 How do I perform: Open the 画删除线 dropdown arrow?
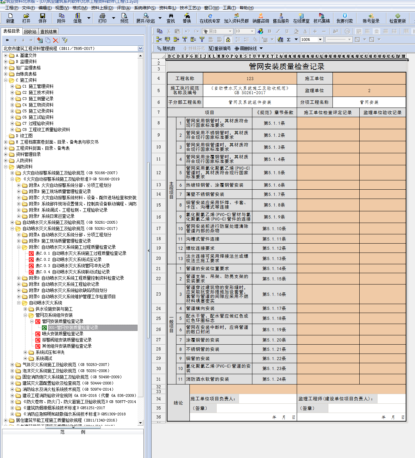[261, 48]
